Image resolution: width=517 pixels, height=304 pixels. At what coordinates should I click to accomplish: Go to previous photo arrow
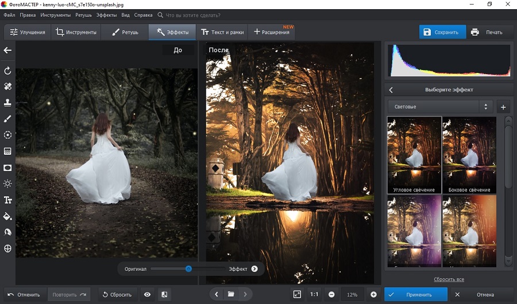click(x=217, y=294)
